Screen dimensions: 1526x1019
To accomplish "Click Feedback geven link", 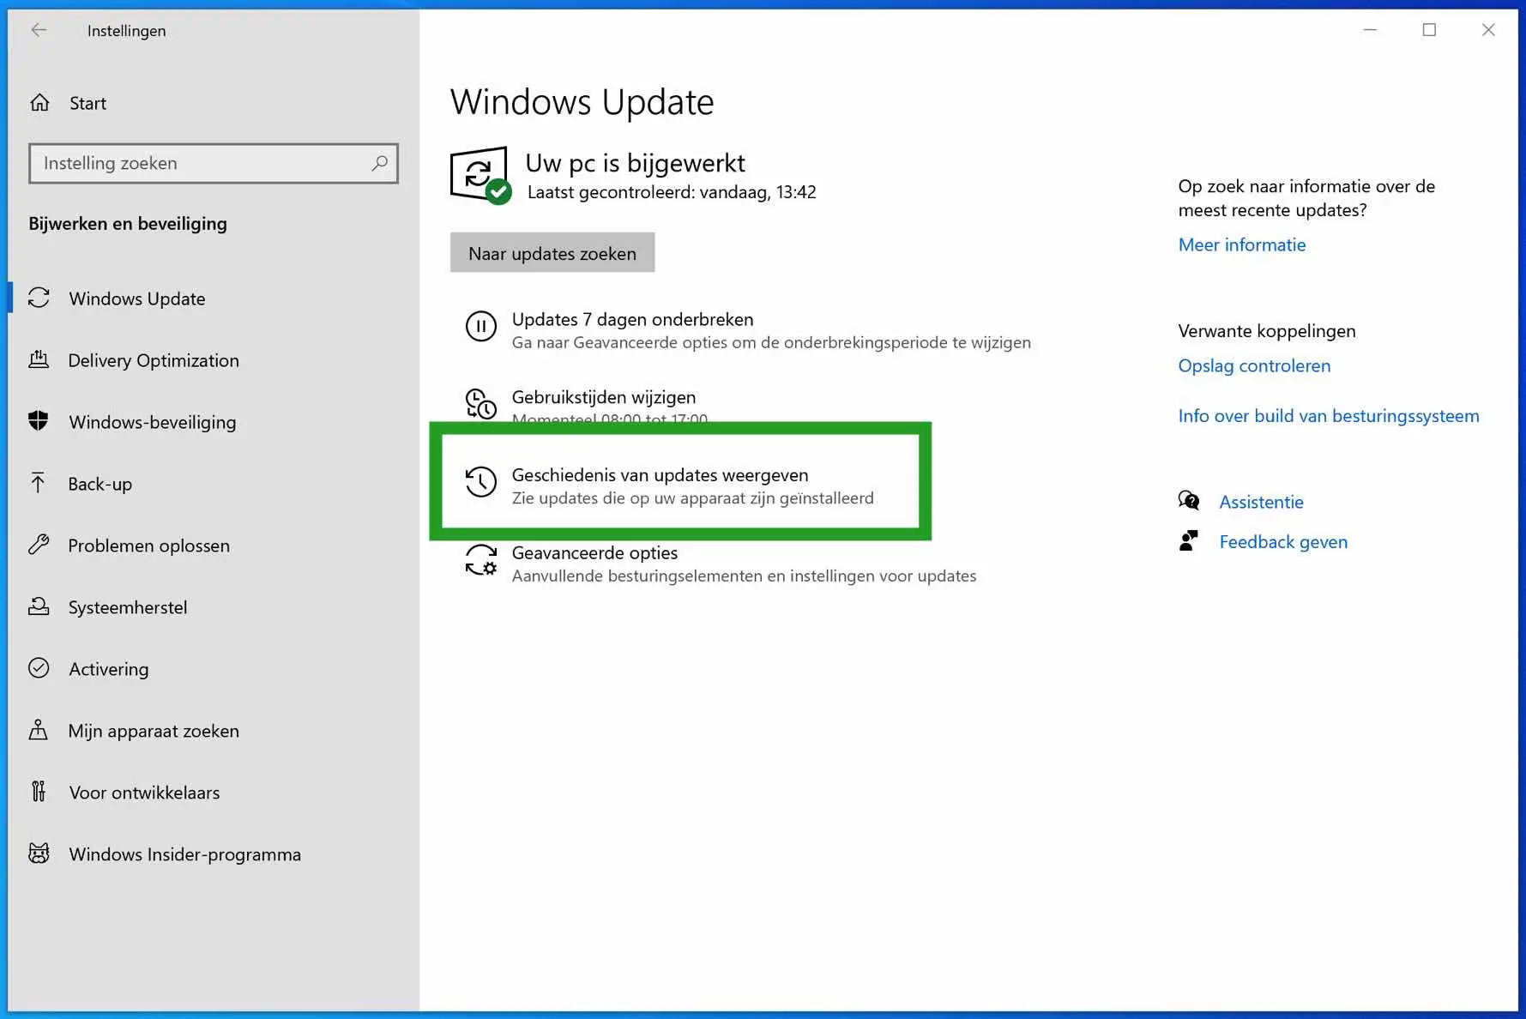I will click(x=1283, y=542).
